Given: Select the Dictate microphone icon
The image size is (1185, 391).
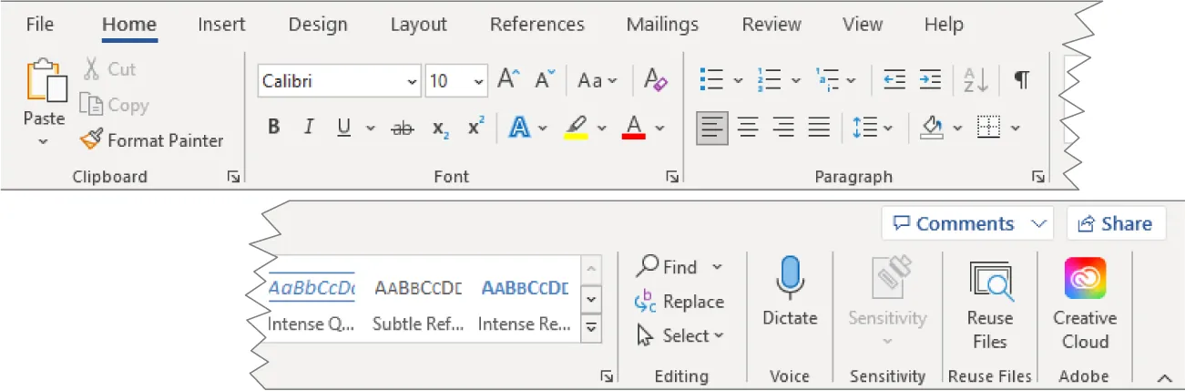Looking at the screenshot, I should (790, 278).
